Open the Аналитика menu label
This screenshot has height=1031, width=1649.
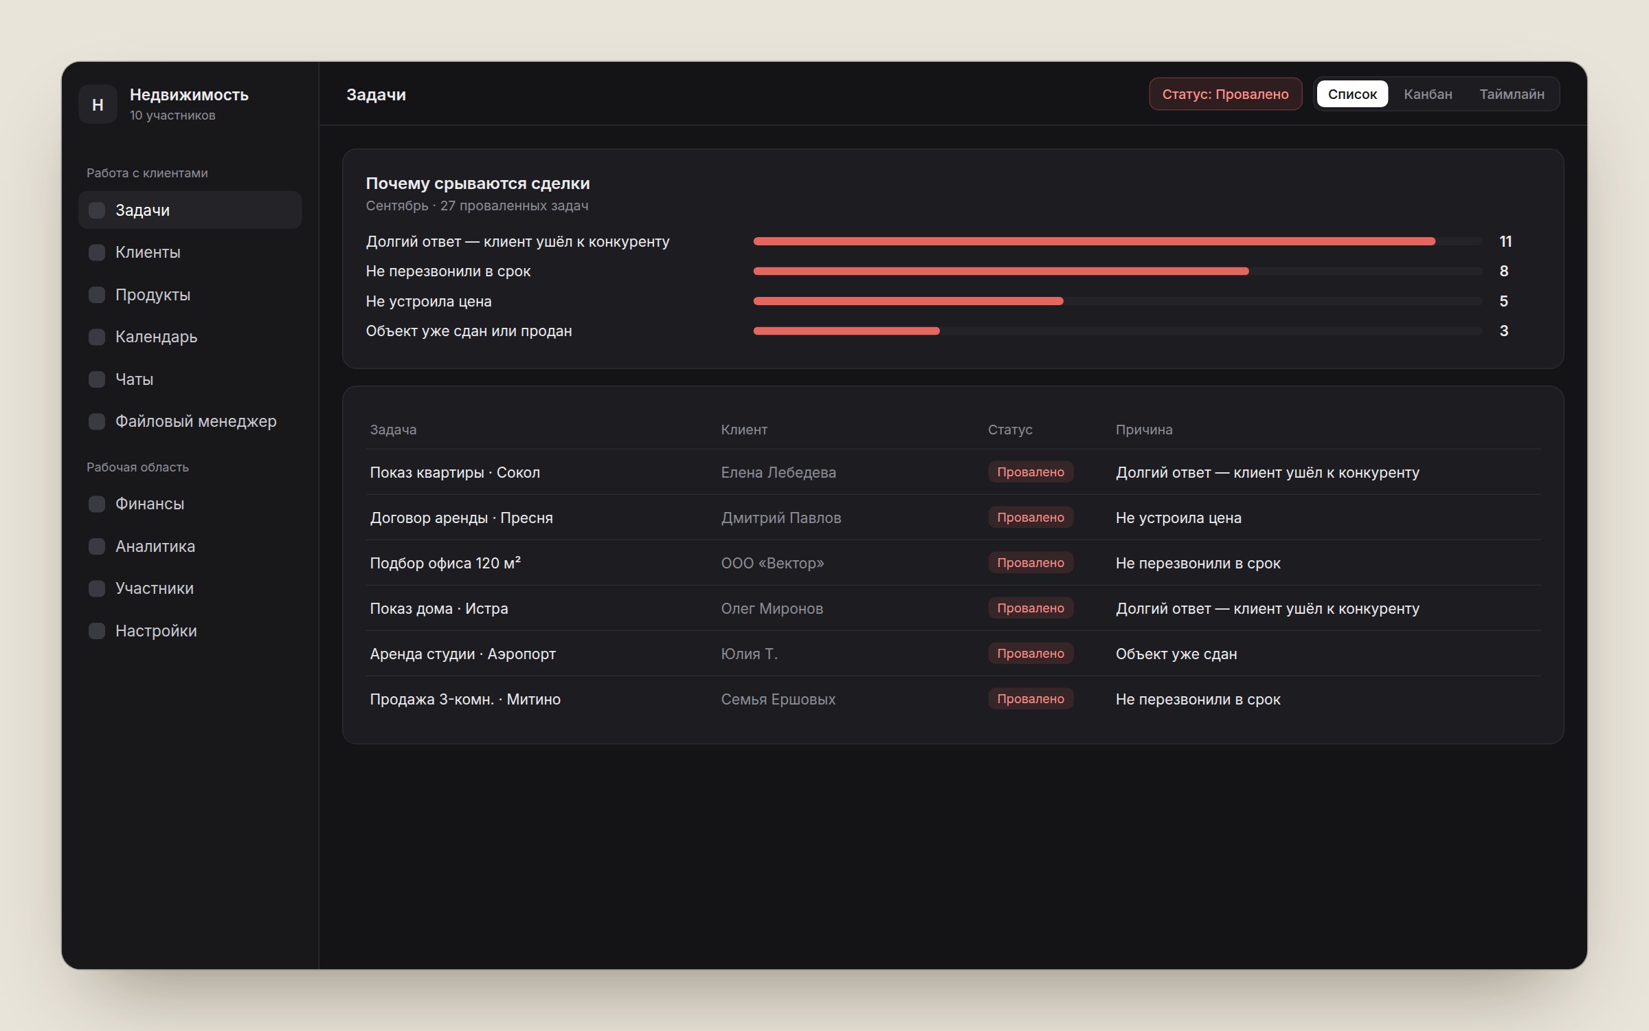coord(155,546)
